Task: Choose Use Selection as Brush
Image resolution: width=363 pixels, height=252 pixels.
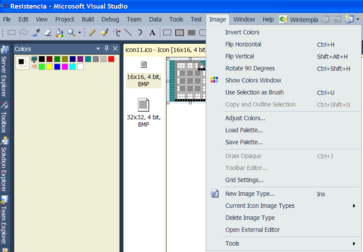Action: [x=284, y=92]
